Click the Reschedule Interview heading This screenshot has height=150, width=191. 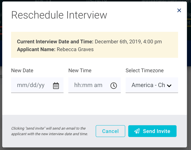(x=59, y=15)
